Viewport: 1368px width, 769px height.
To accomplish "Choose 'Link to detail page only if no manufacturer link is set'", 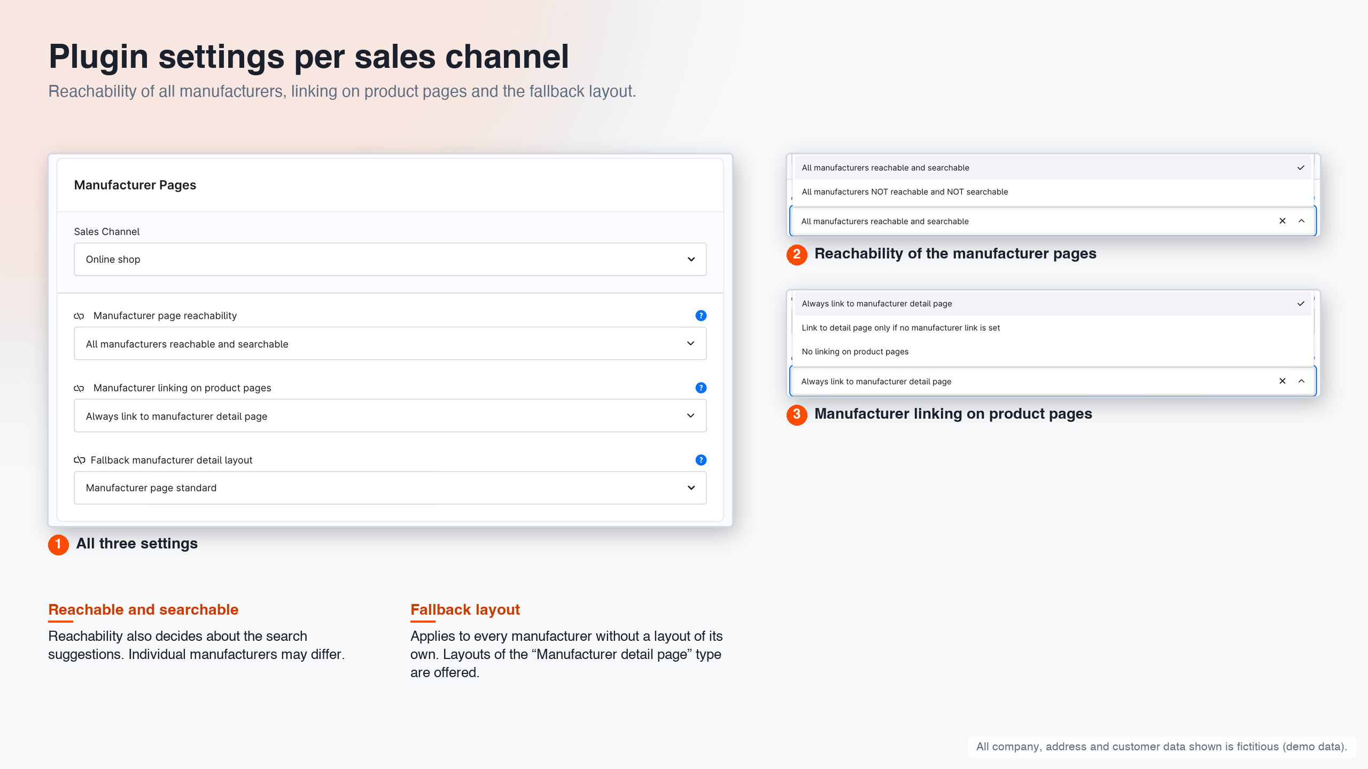I will [x=1053, y=327].
